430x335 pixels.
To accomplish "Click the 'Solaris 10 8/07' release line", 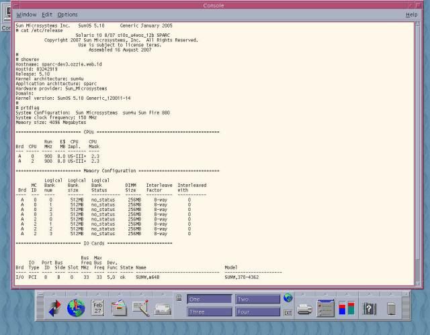I will (x=122, y=36).
